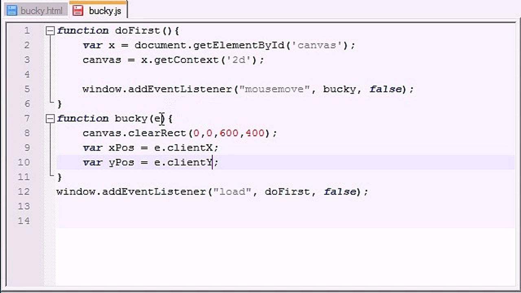This screenshot has width=521, height=293.
Task: Click line number 12 in the margin
Action: 24,192
